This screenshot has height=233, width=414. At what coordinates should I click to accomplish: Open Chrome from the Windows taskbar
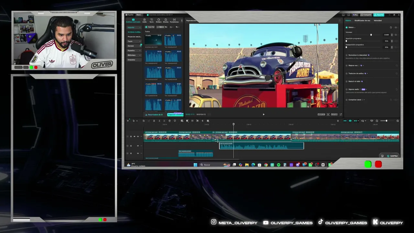[x=266, y=165]
